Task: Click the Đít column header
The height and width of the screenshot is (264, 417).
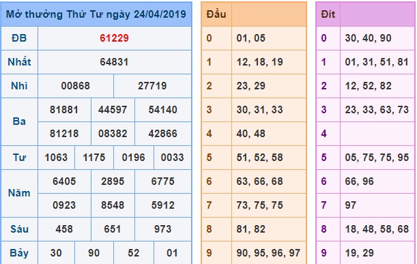Action: click(x=328, y=14)
